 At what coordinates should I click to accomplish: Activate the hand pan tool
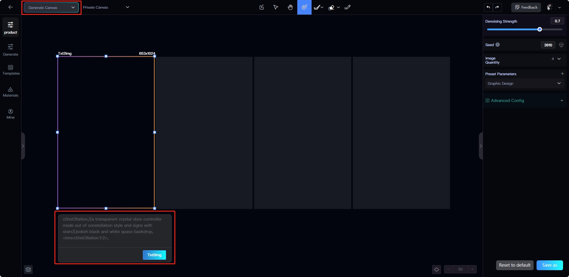coord(290,7)
